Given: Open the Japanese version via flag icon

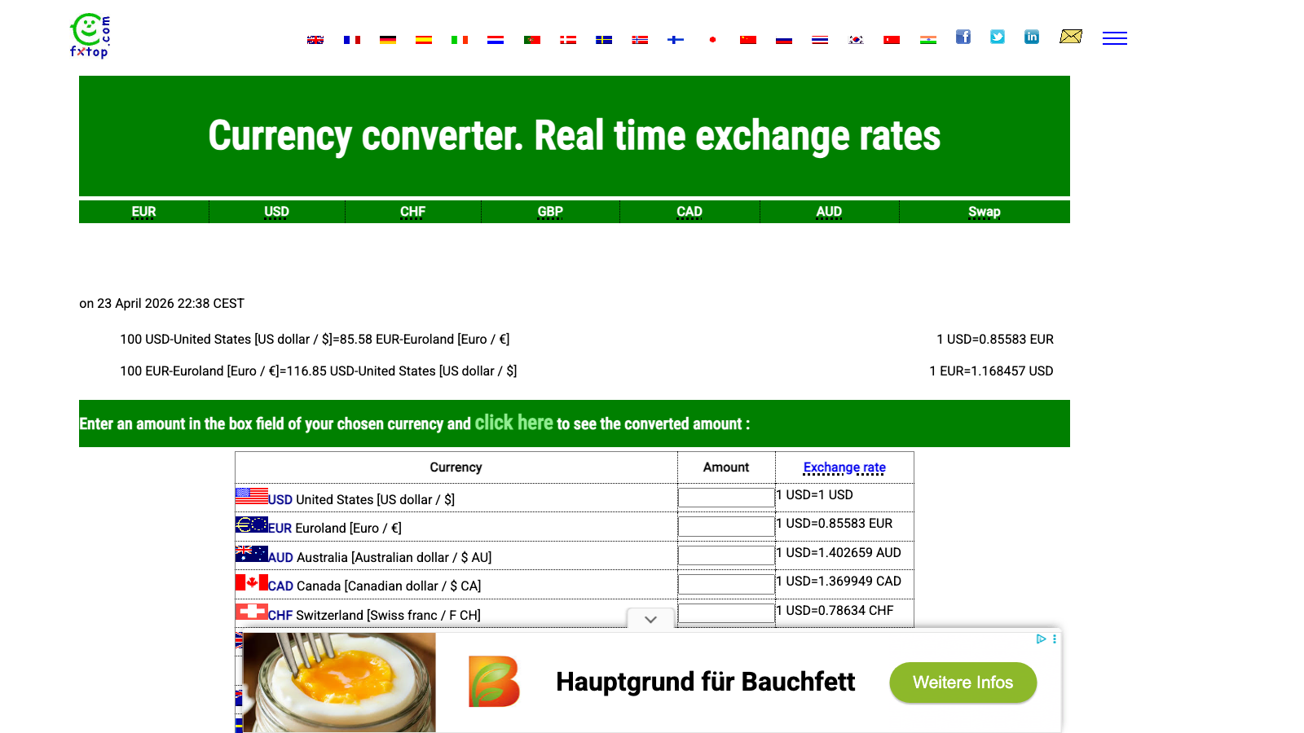Looking at the screenshot, I should click(712, 39).
